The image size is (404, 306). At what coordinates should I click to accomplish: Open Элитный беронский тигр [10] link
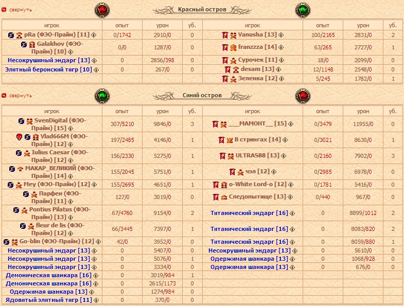pos(48,69)
